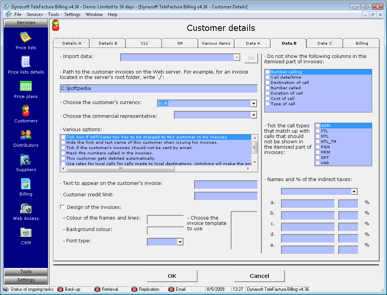This screenshot has width=387, height=295.
Task: Open the Font type dropdown
Action: pos(180,242)
